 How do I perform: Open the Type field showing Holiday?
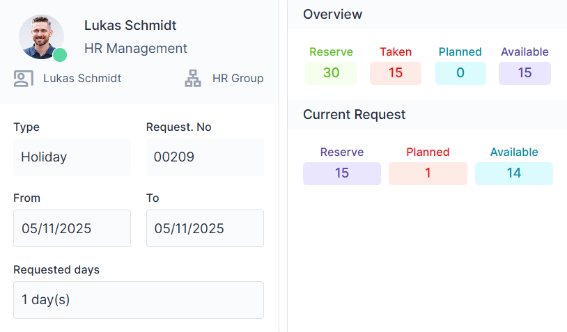72,157
